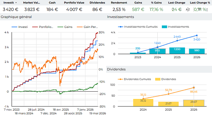
Task: Select the Dividendes column header
Action: (x=97, y=3)
